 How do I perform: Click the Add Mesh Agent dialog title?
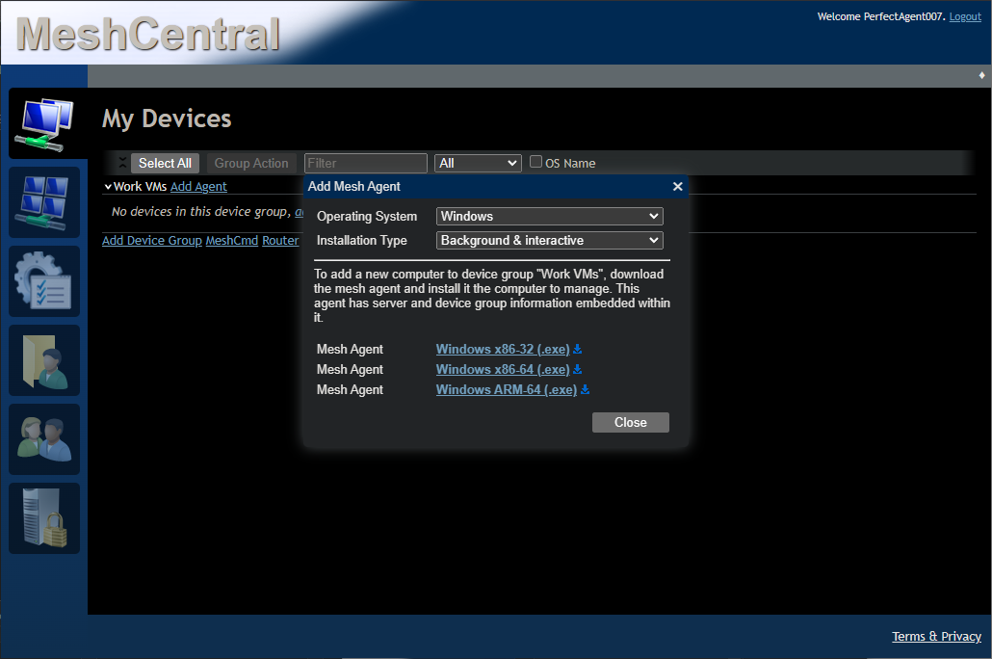(354, 186)
